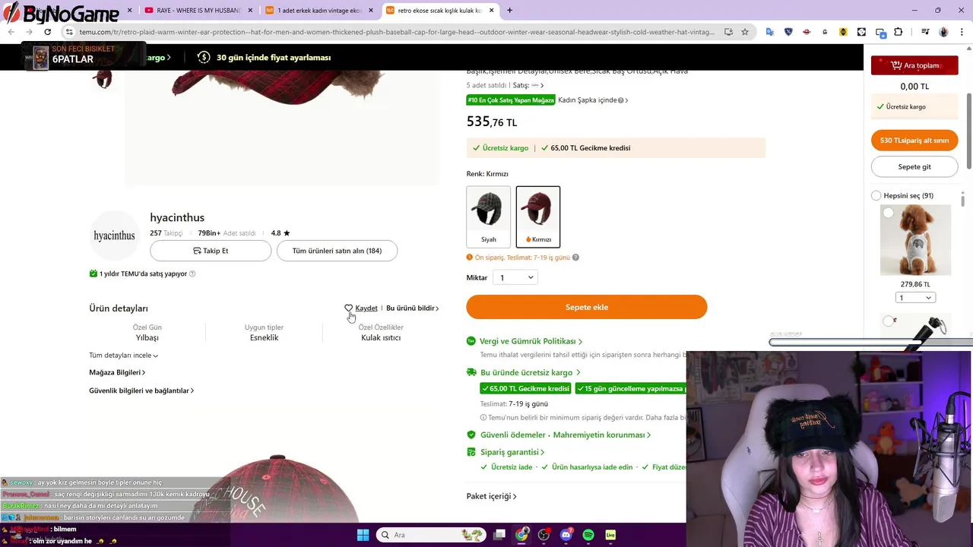Toggle Hepsini seç (91) checkbox
The image size is (973, 547).
click(x=876, y=195)
